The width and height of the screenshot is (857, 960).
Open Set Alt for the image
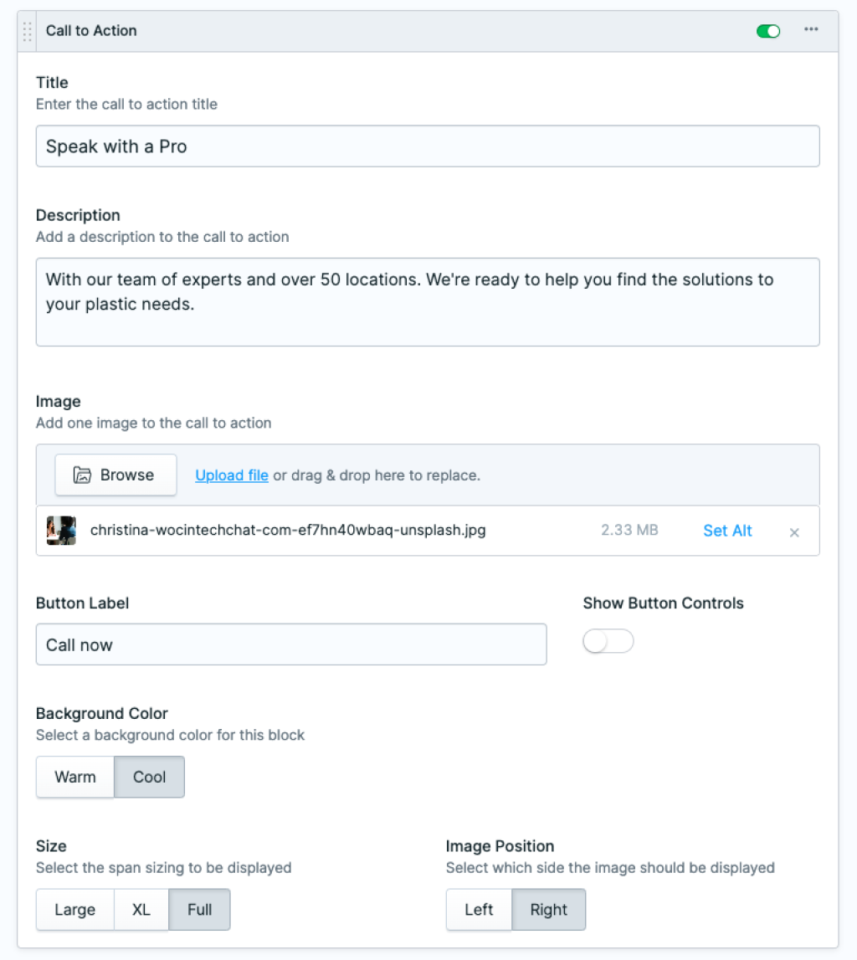726,531
